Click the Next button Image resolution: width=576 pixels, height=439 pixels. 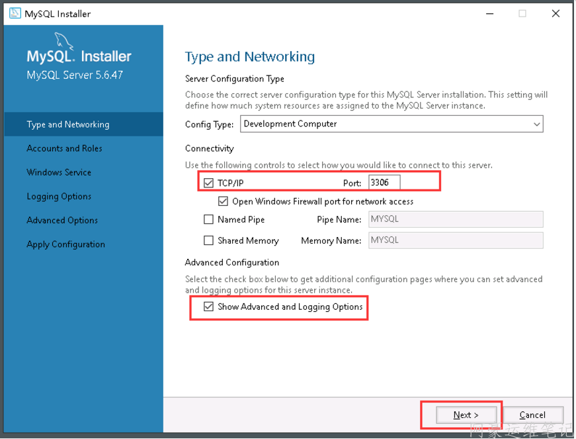(466, 415)
